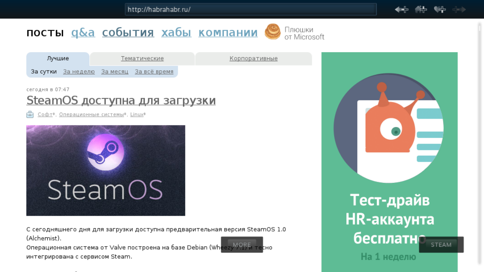The height and width of the screenshot is (272, 484).
Task: Focus the URL address field
Action: pyautogui.click(x=251, y=9)
